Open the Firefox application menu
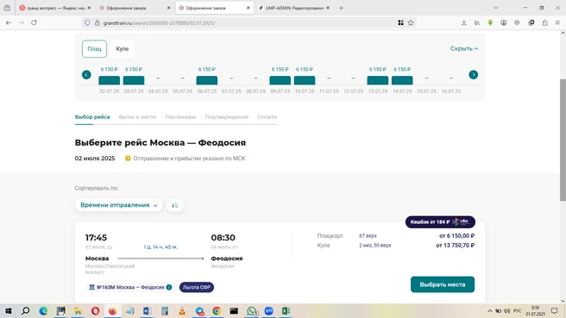Screen dimensions: 566x318 click(x=557, y=22)
